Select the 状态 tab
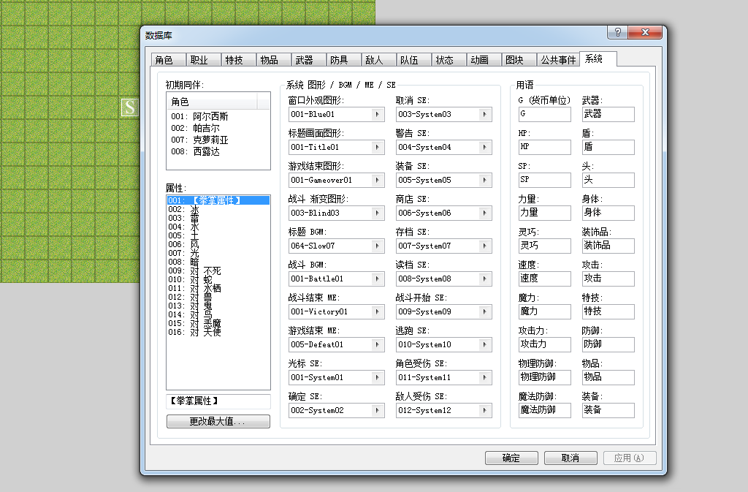The height and width of the screenshot is (492, 748). (449, 60)
